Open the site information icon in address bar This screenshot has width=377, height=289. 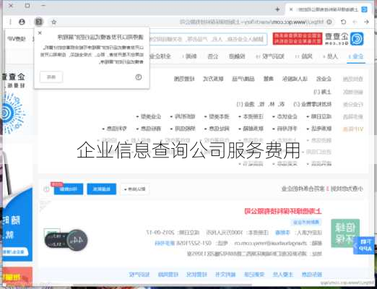pos(329,22)
